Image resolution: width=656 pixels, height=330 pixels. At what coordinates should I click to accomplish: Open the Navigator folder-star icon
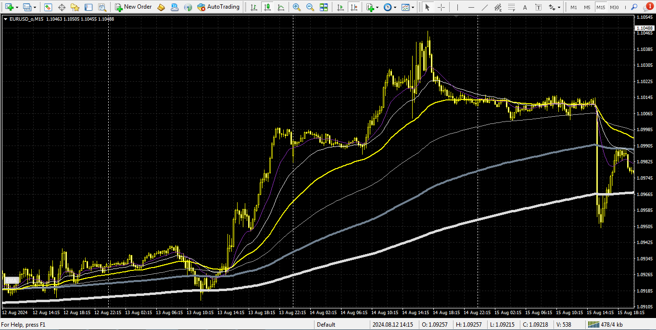(x=75, y=7)
